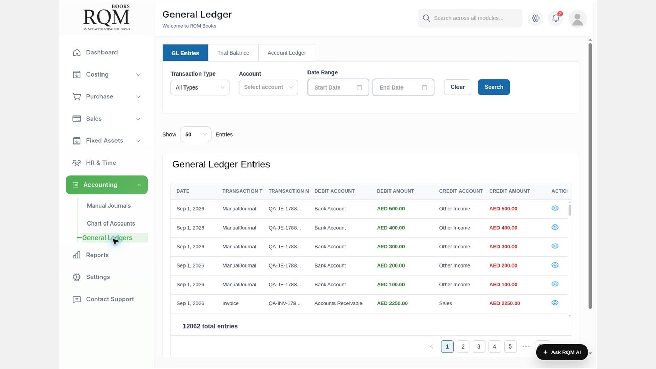Click the End Date calendar icon
This screenshot has width=656, height=369.
point(424,87)
